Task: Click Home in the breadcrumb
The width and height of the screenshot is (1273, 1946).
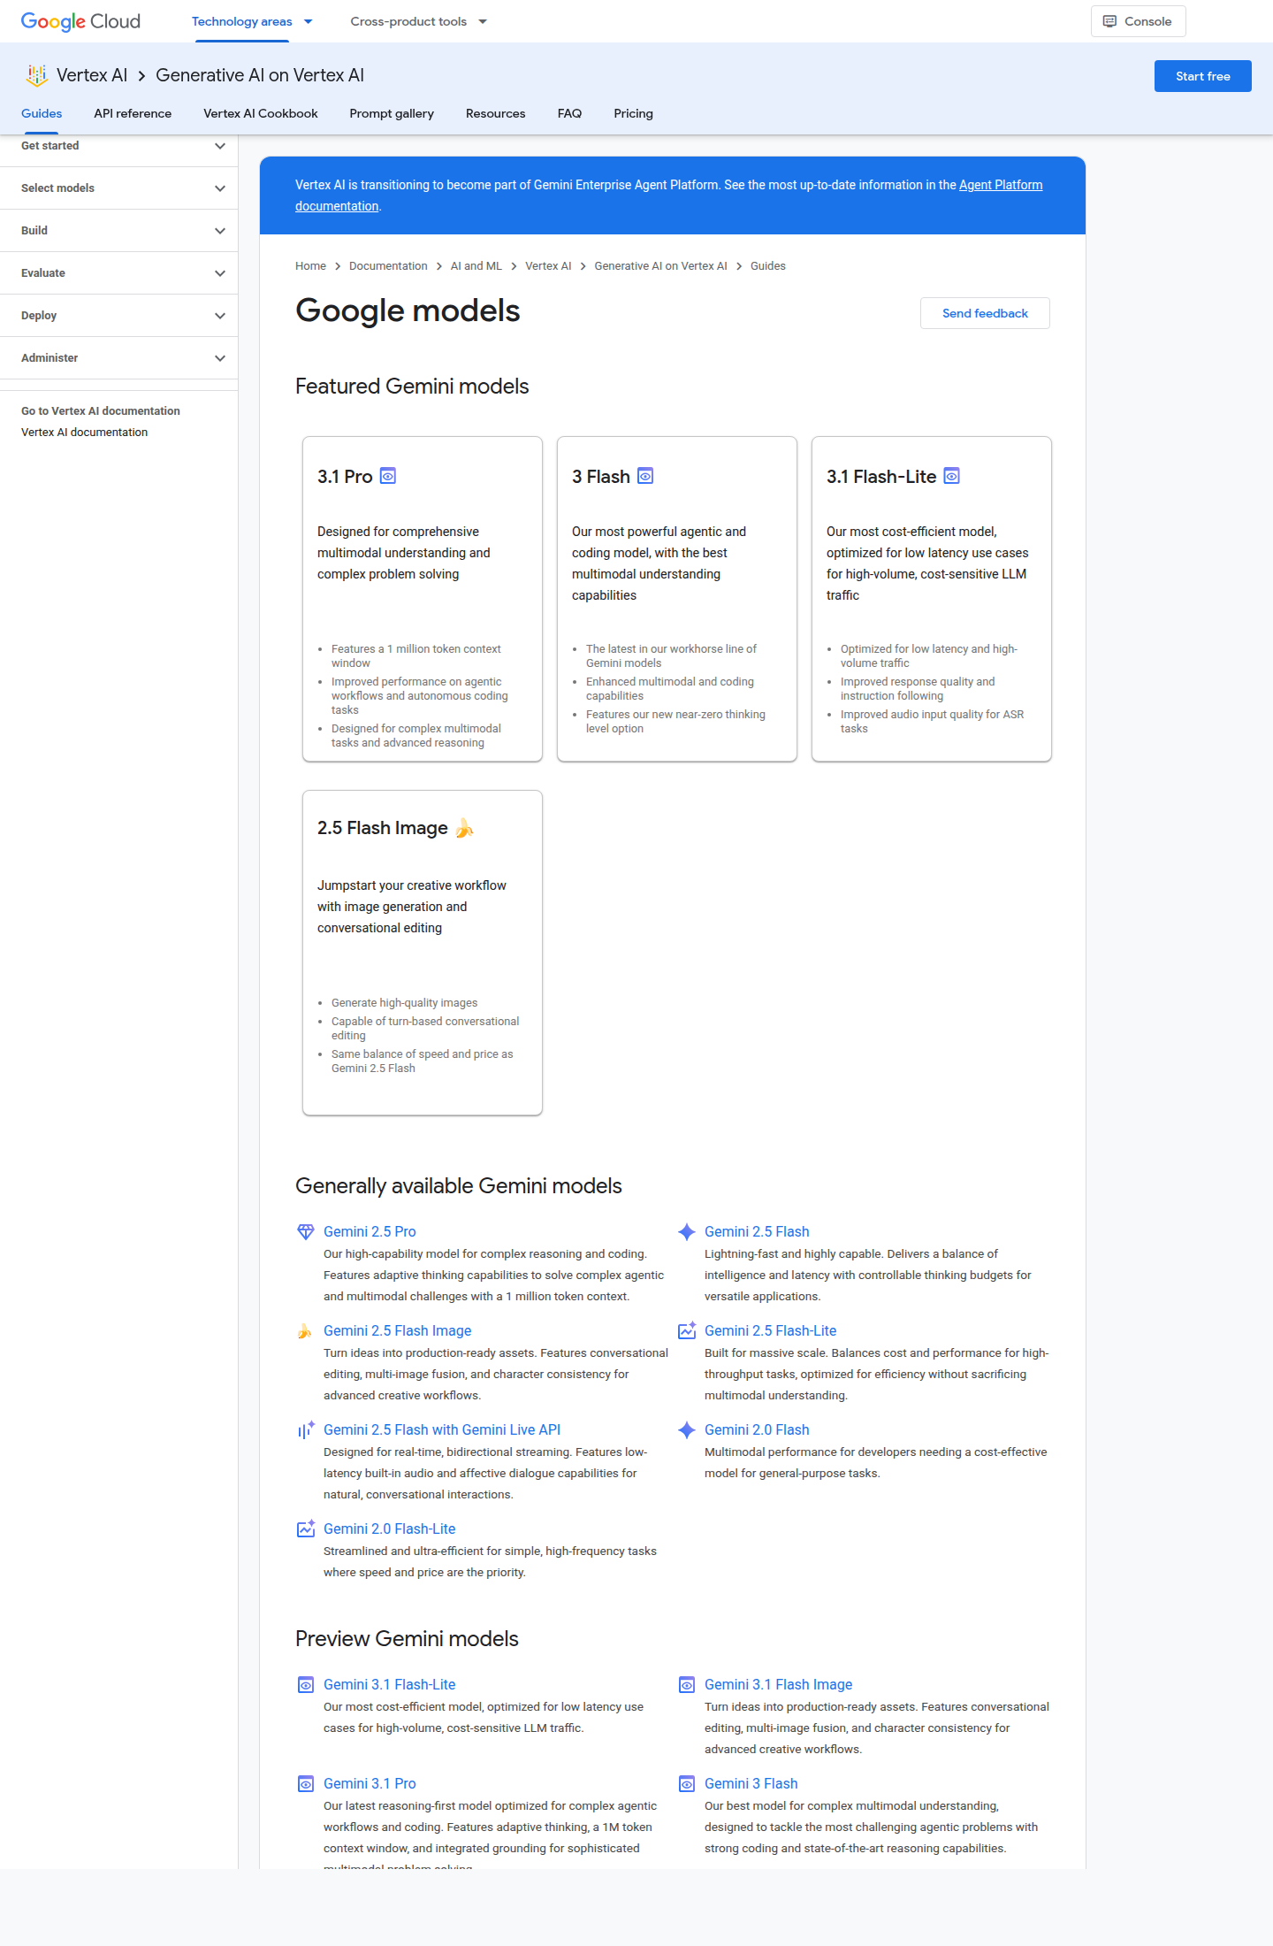Action: tap(310, 266)
